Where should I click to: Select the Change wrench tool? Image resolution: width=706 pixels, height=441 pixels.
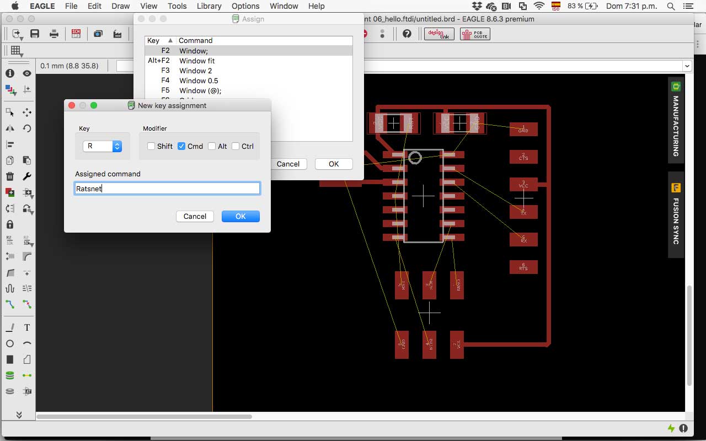click(x=27, y=176)
